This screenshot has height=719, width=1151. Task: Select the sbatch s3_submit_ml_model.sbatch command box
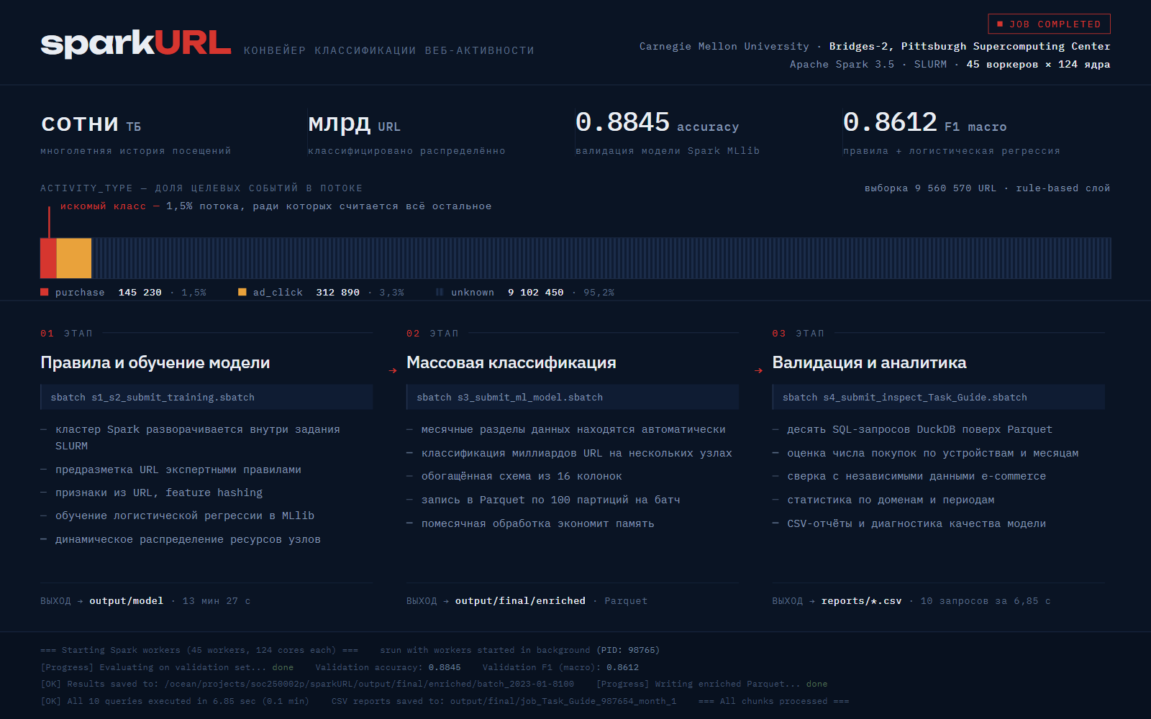573,397
